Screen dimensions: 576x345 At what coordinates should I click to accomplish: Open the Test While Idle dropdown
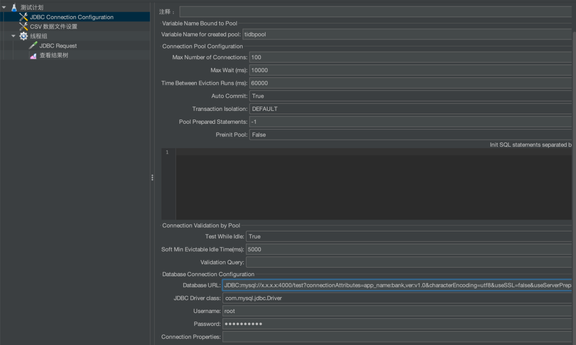(x=409, y=236)
